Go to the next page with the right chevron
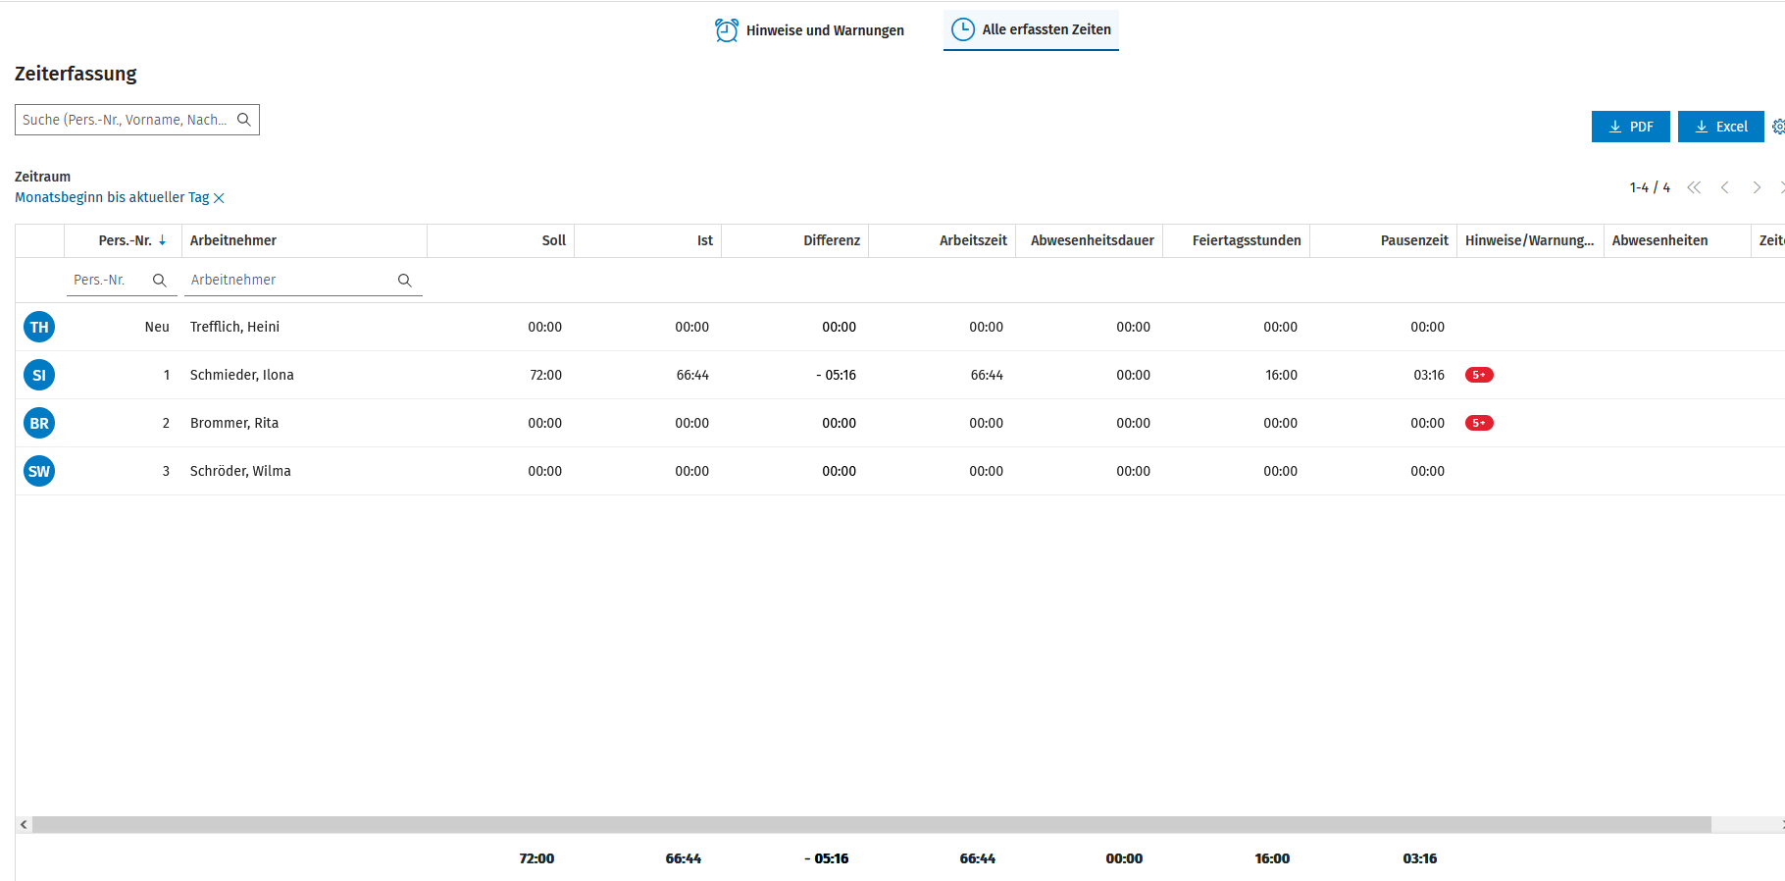The height and width of the screenshot is (881, 1785). coord(1757,187)
